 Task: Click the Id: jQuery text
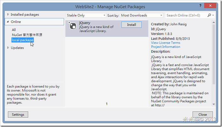pyautogui.click(x=159, y=29)
